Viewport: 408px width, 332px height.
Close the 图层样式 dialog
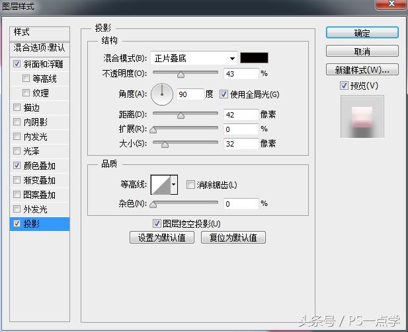[x=391, y=5]
